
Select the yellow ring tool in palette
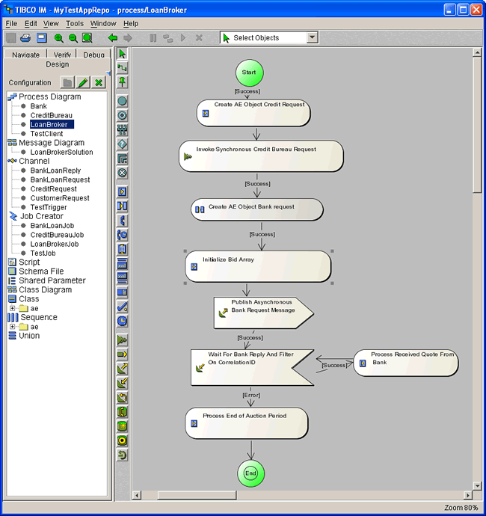(x=123, y=440)
